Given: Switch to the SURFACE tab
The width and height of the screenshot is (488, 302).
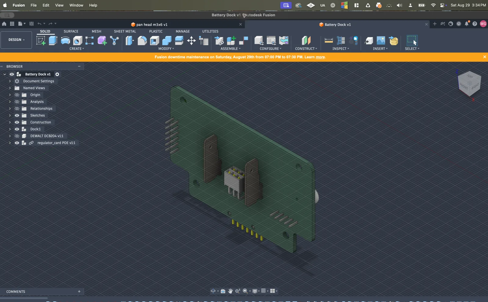Looking at the screenshot, I should click(71, 31).
